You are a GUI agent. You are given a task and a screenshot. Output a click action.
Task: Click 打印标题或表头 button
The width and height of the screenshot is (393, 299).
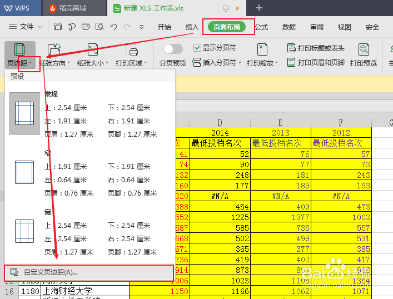click(x=316, y=48)
